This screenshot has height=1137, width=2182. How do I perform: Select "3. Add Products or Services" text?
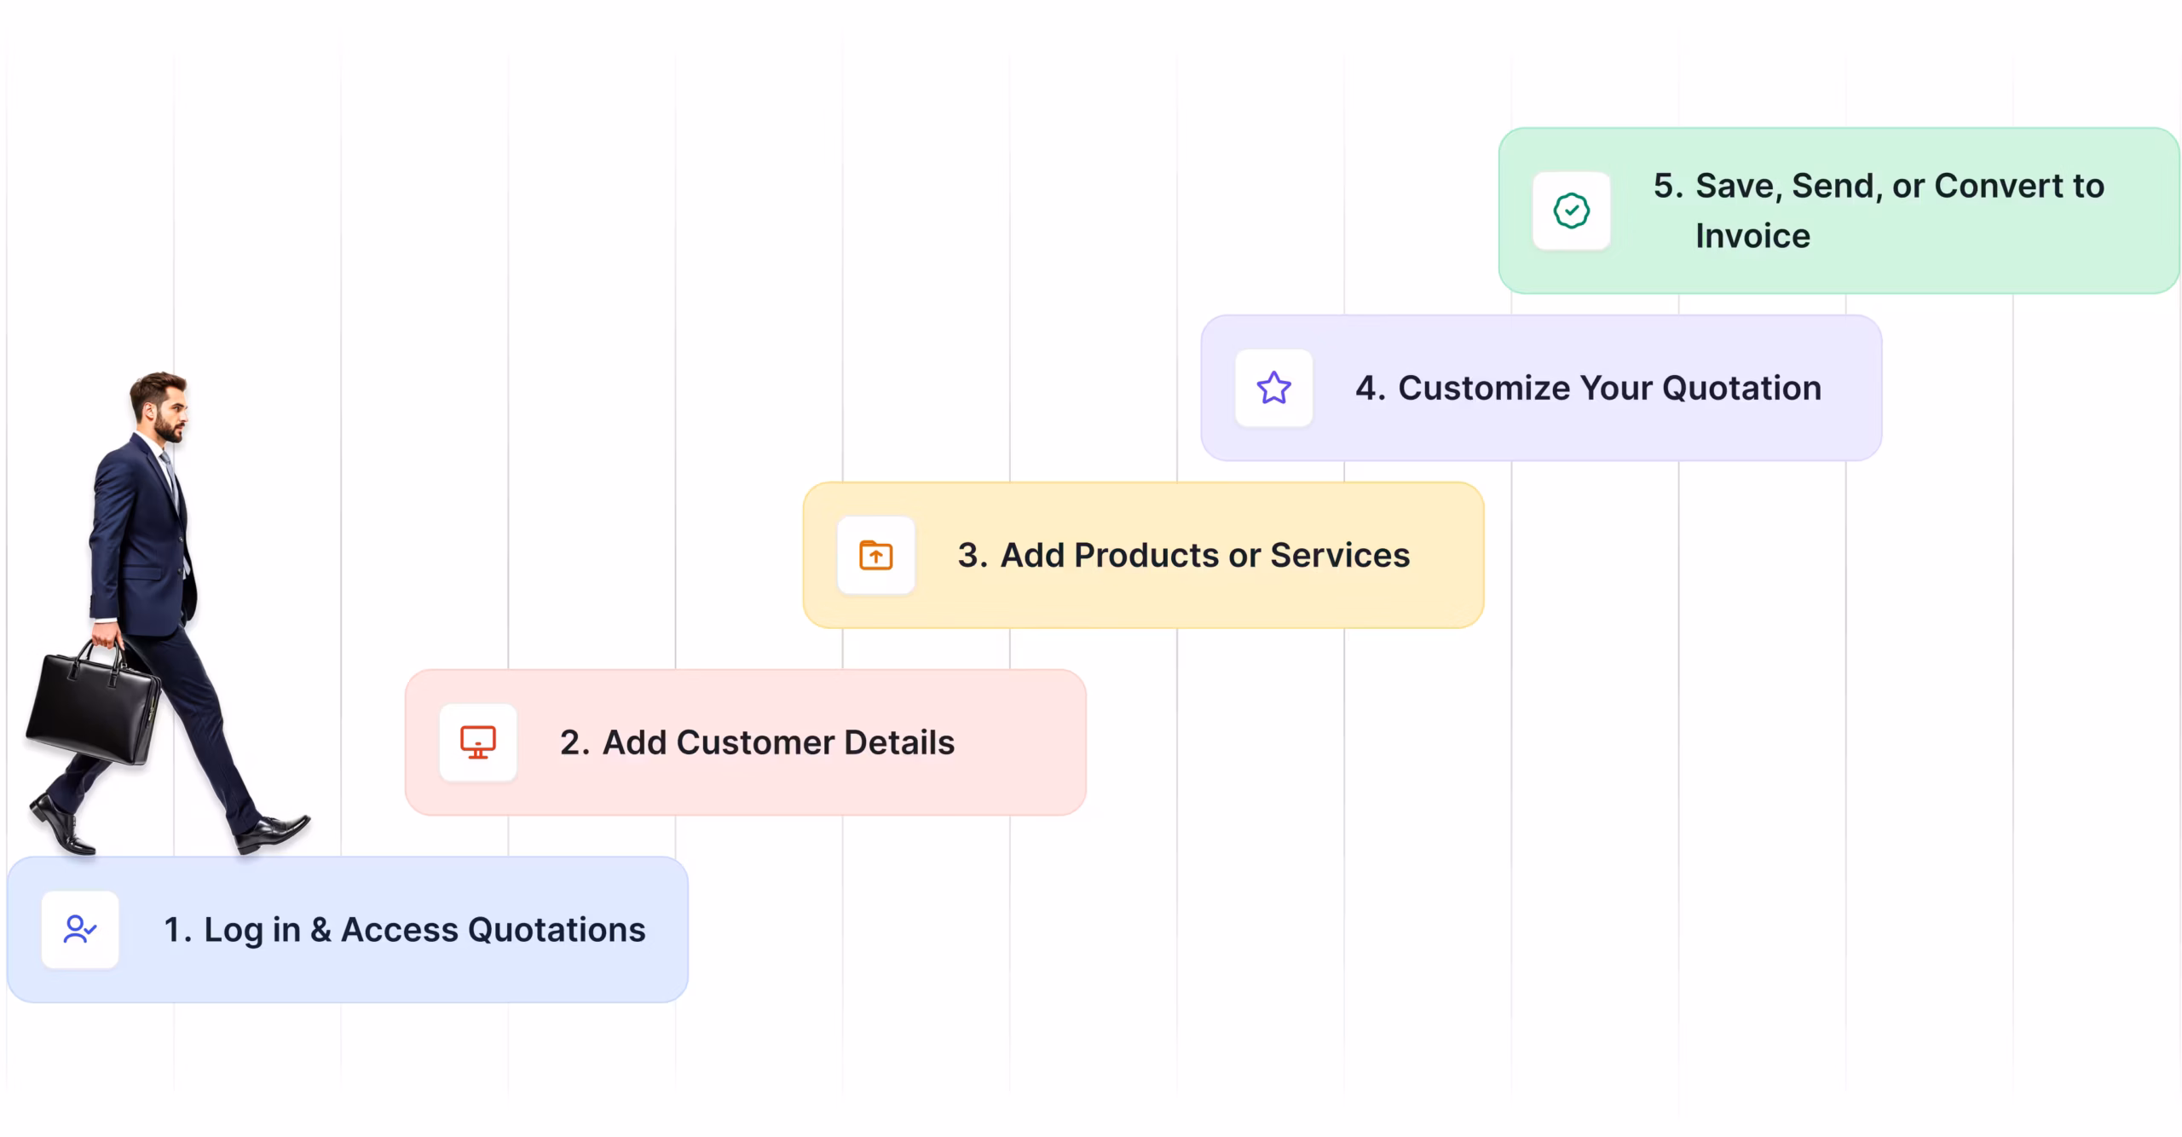(1184, 555)
